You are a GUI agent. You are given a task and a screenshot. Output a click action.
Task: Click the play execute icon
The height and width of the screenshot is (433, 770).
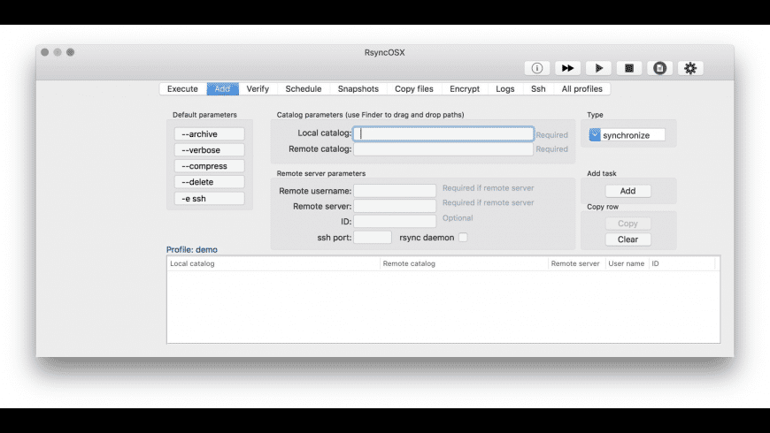pyautogui.click(x=598, y=68)
